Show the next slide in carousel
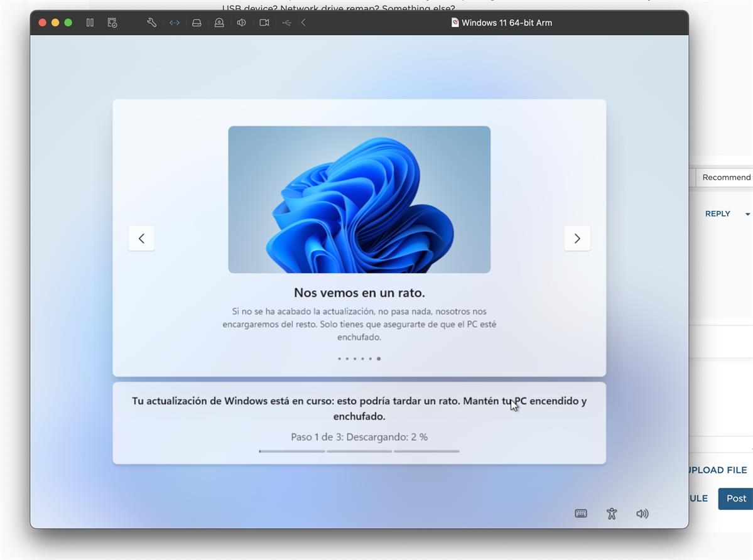 (x=577, y=239)
